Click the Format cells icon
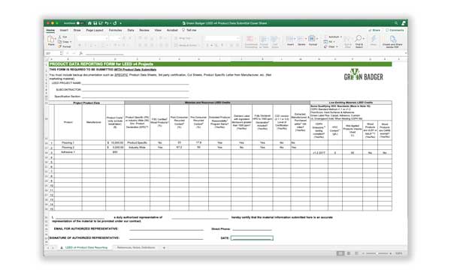The width and height of the screenshot is (451, 275). point(313,40)
